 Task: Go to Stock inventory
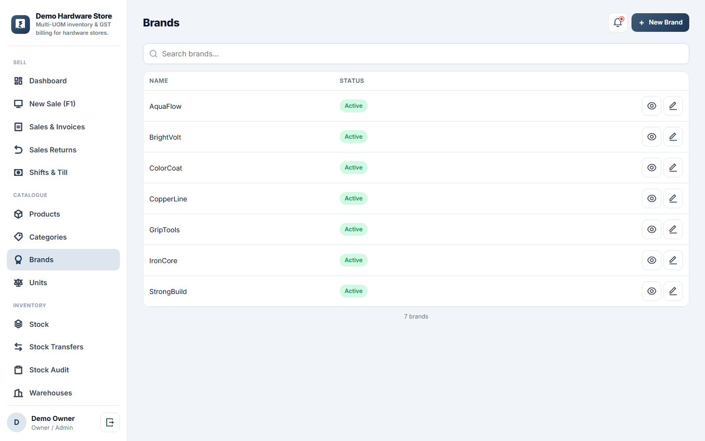coord(63,324)
